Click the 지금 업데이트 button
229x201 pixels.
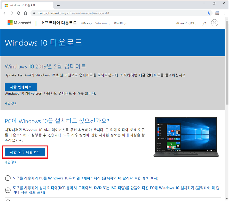(21, 87)
